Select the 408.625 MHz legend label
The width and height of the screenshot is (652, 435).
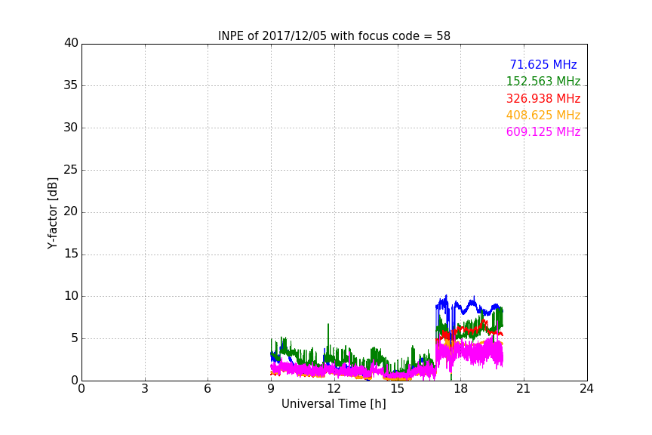point(543,115)
